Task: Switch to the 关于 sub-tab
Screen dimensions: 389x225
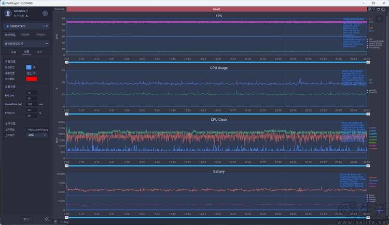Action: pyautogui.click(x=40, y=52)
